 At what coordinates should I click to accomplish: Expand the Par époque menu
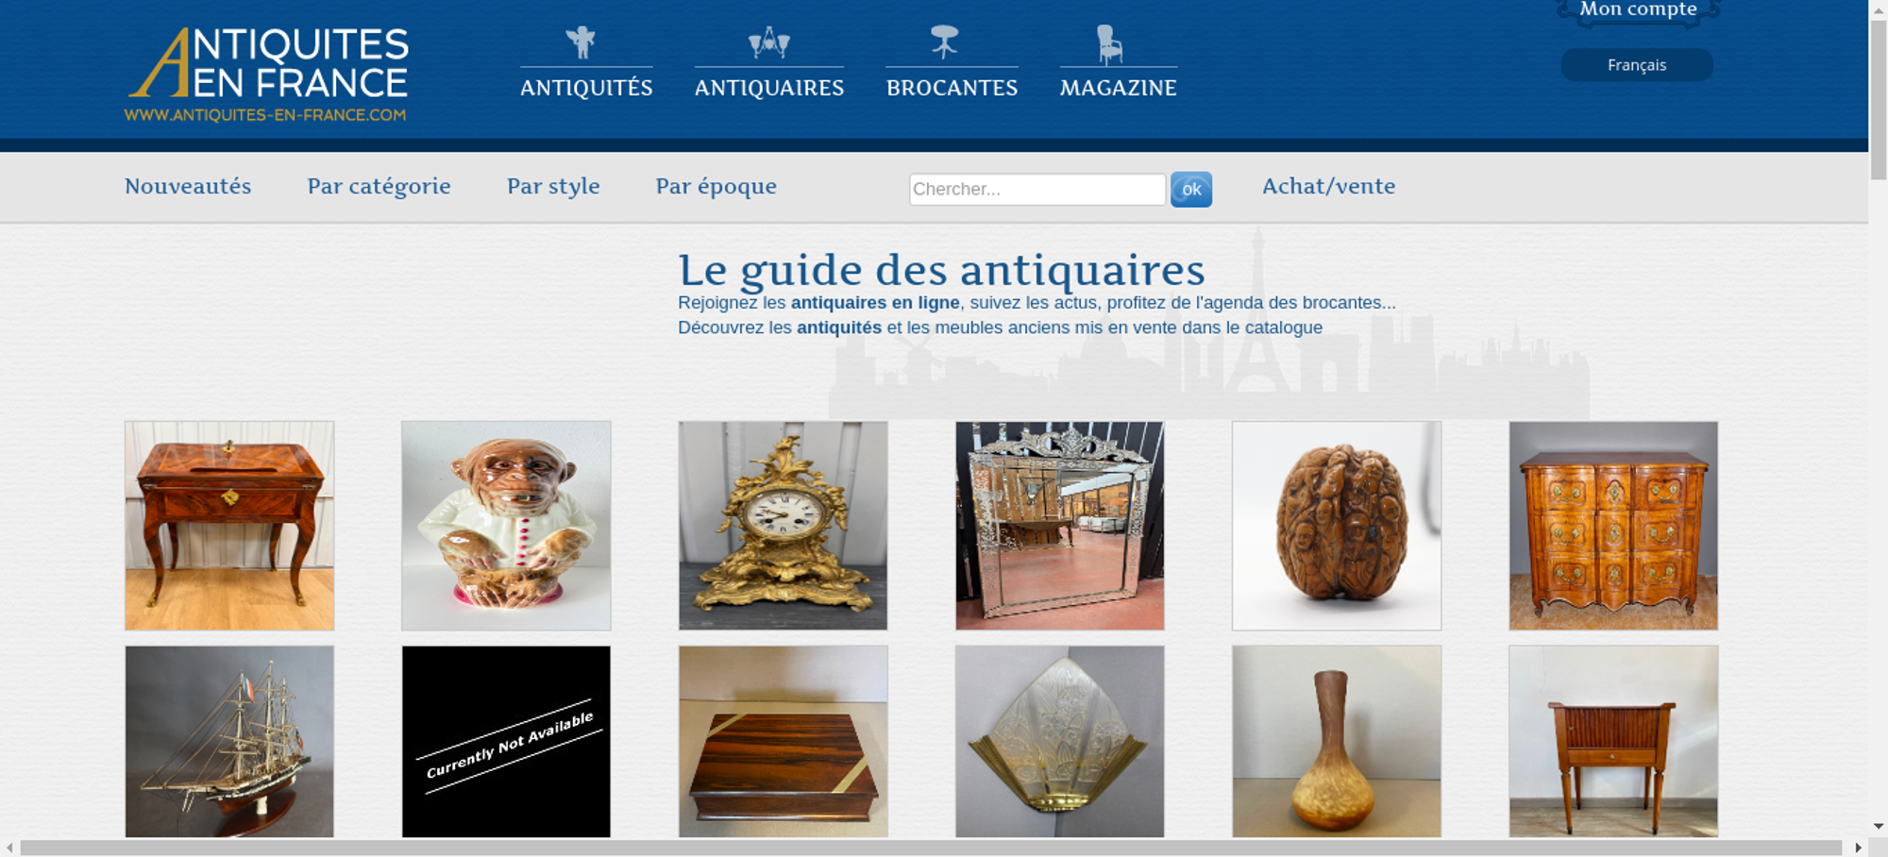tap(716, 186)
